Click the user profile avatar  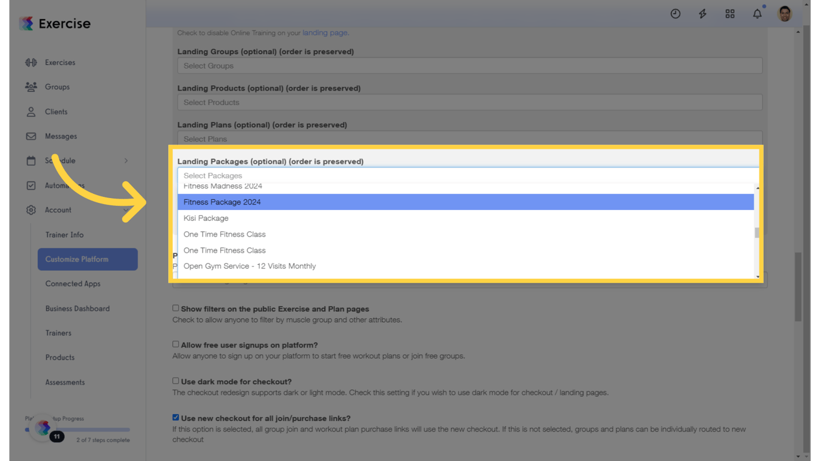785,14
